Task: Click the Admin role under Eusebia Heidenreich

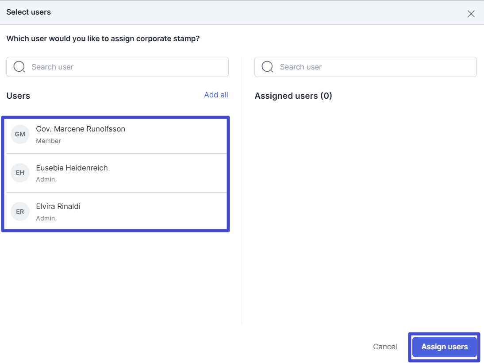Action: coord(46,179)
